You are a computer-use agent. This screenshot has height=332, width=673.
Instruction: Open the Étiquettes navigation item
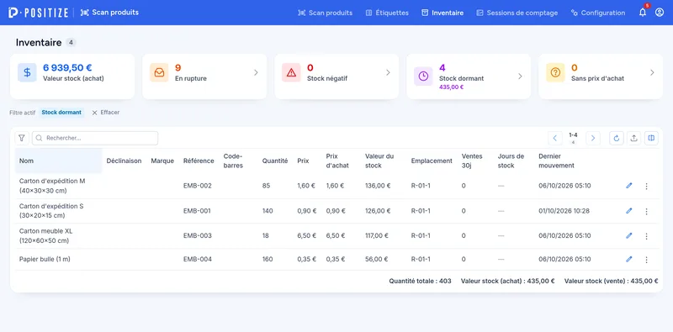(387, 13)
